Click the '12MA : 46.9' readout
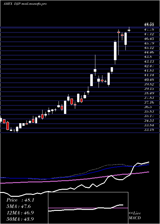The height and width of the screenshot is (224, 160). pyautogui.click(x=20, y=213)
